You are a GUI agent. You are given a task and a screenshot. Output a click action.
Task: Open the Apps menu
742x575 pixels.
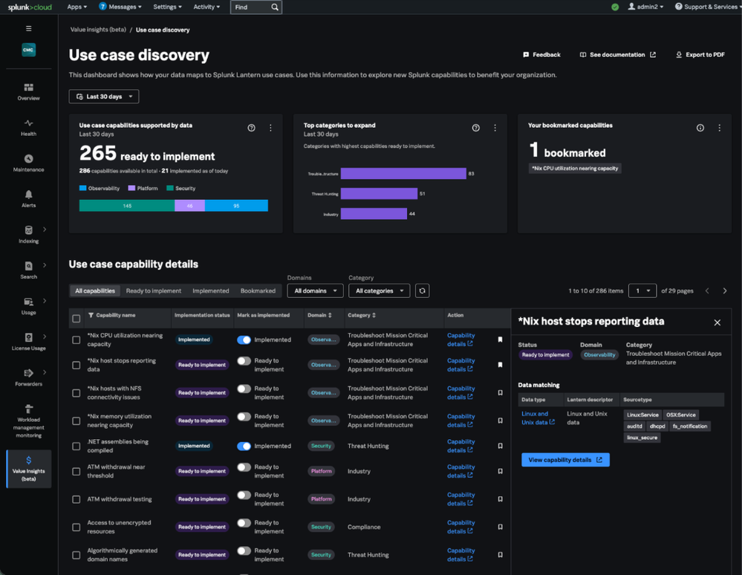tap(77, 7)
